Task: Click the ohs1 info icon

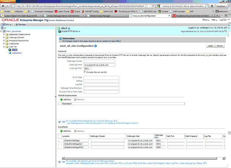Action: pyautogui.click(x=69, y=28)
